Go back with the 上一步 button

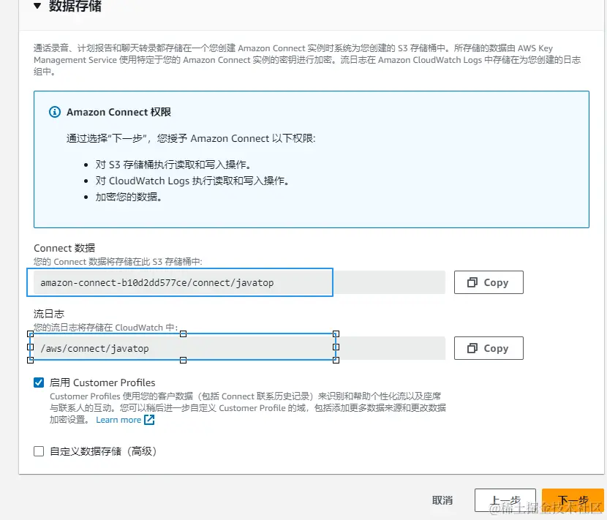point(505,500)
